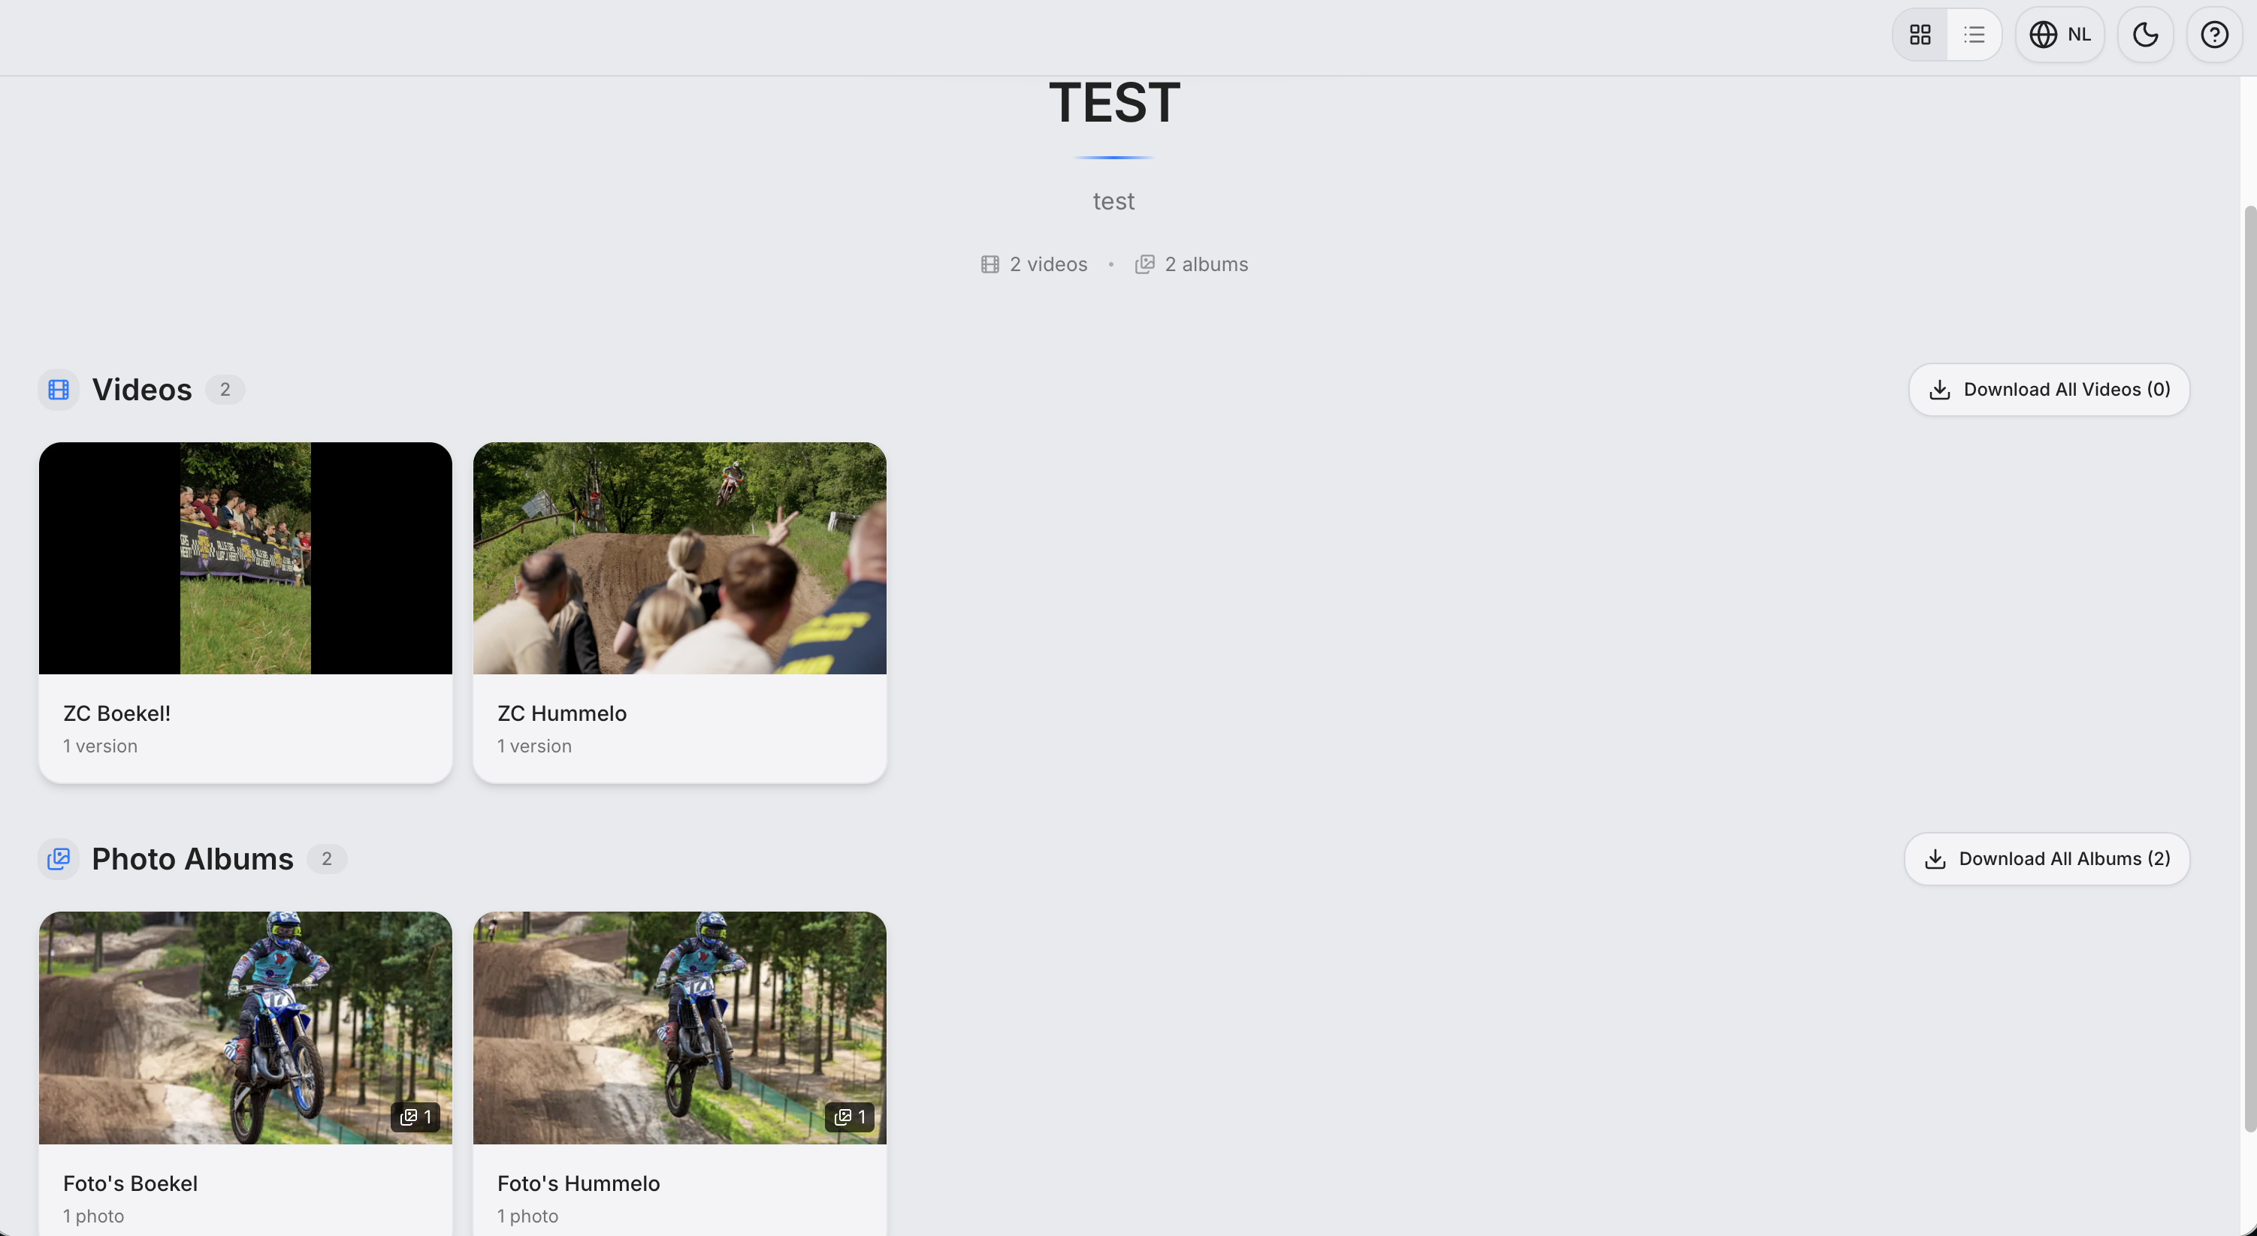Switch to list view layout
This screenshot has width=2257, height=1236.
(1974, 35)
